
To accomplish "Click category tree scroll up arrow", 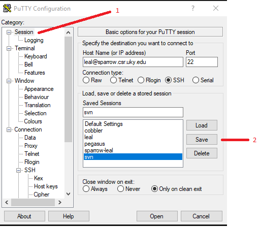I will click(68, 33).
